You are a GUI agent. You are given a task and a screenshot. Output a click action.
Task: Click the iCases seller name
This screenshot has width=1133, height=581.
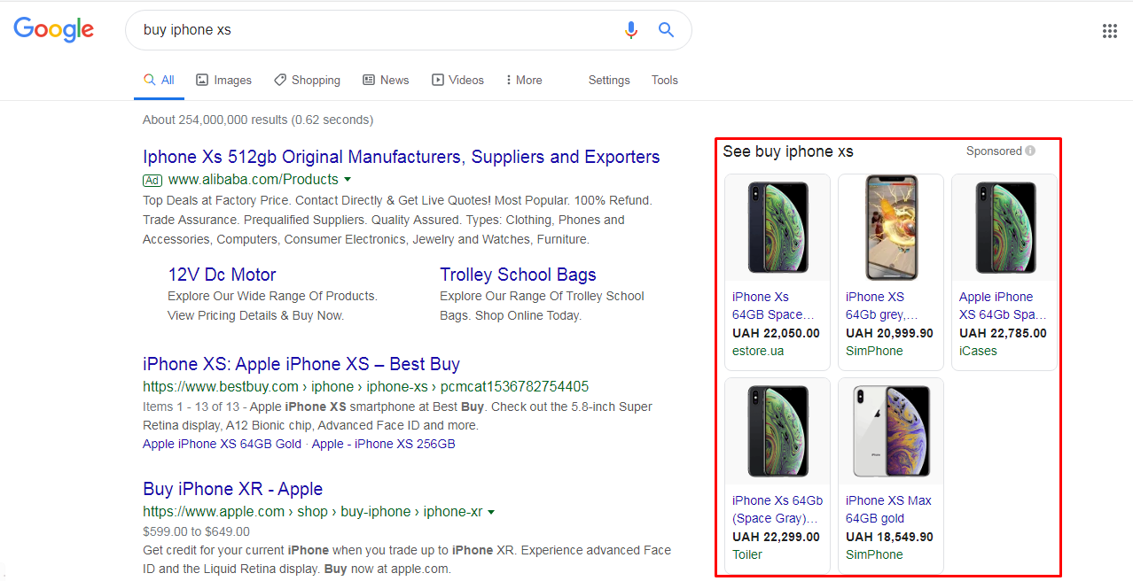(x=978, y=351)
